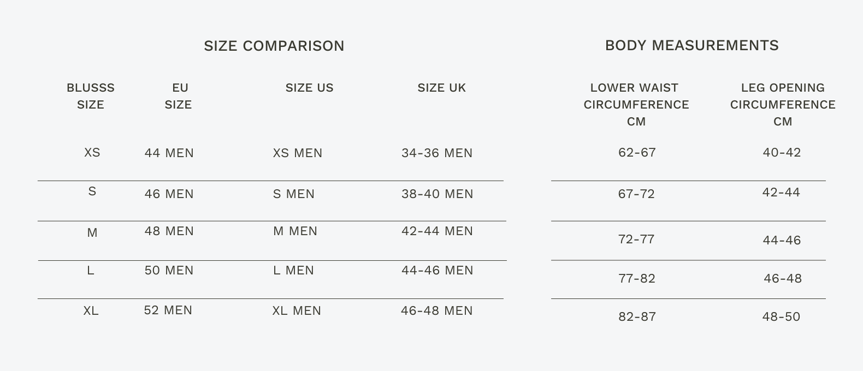The width and height of the screenshot is (863, 371).
Task: Click the BODY MEASUREMENTS heading
Action: click(691, 45)
